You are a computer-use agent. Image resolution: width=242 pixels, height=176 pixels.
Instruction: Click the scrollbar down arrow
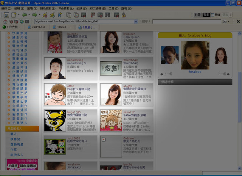tap(239, 168)
